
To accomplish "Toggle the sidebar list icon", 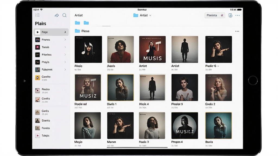I will pos(37,15).
